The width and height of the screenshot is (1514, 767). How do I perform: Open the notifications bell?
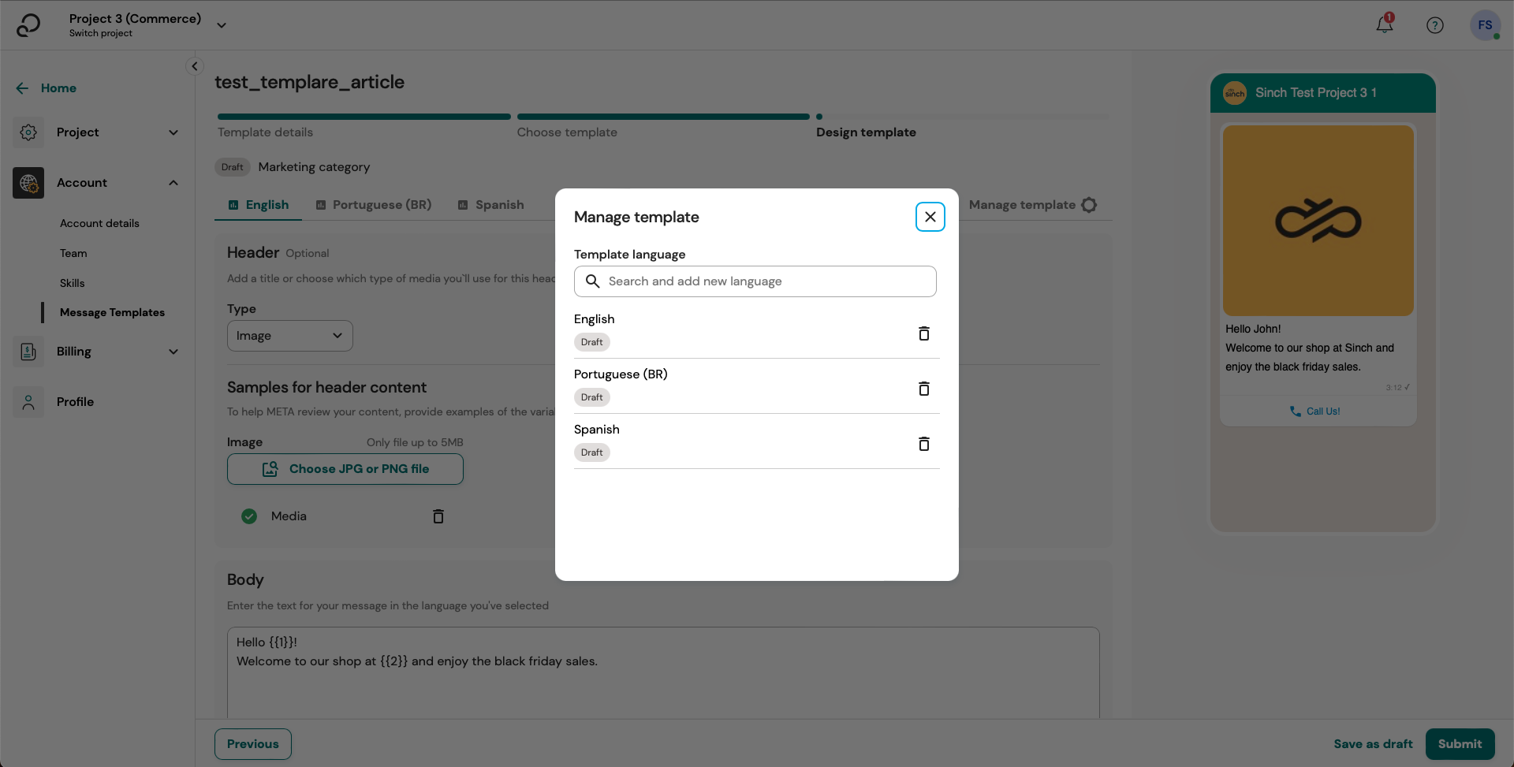(1384, 24)
